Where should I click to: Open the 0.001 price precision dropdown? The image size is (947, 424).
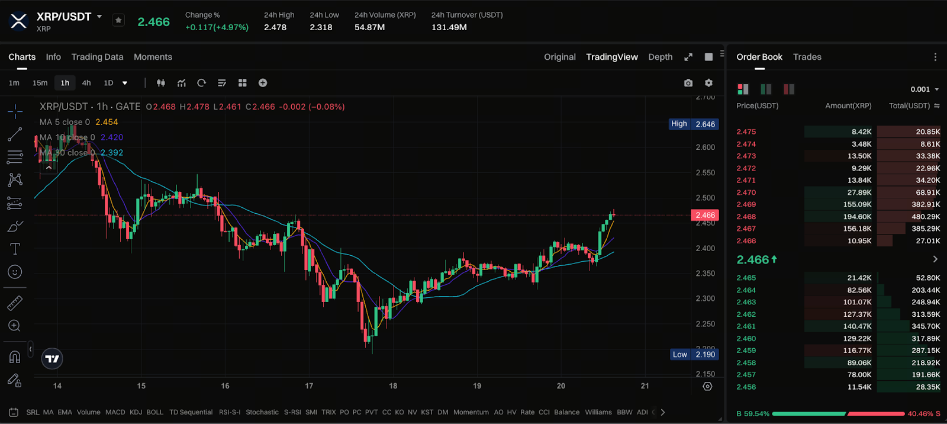[925, 89]
